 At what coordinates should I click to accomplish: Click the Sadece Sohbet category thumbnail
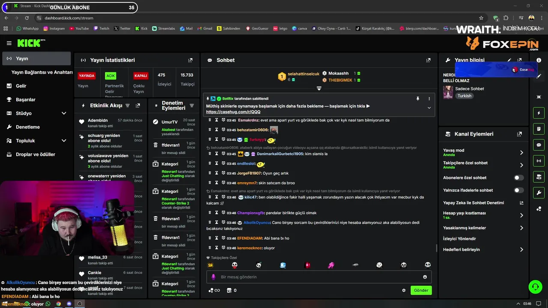pos(448,92)
